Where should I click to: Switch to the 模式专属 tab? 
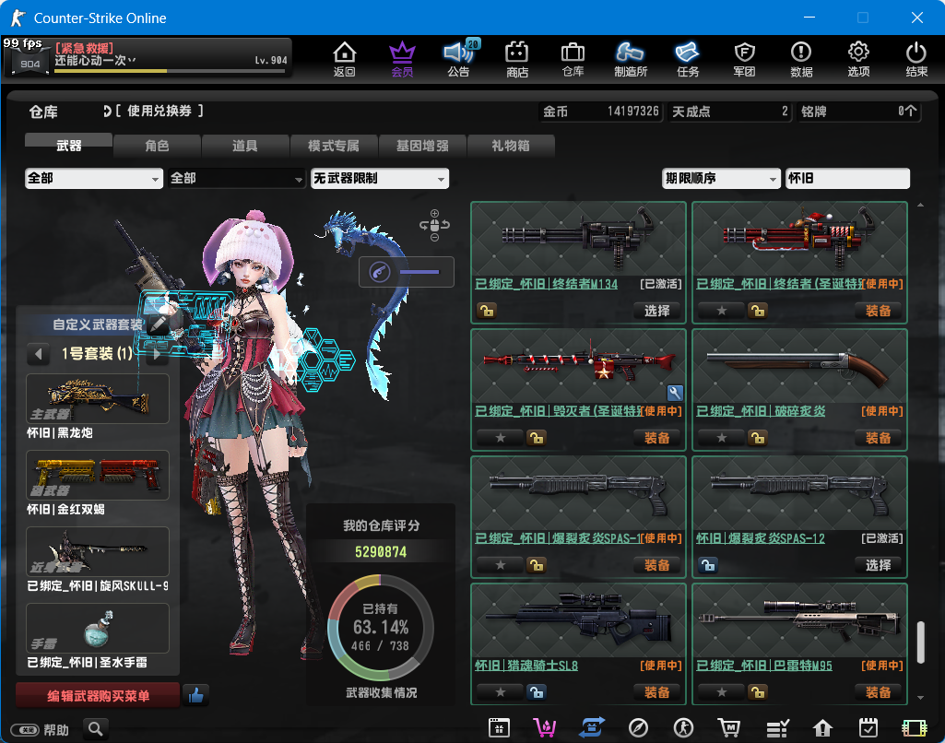pos(333,146)
